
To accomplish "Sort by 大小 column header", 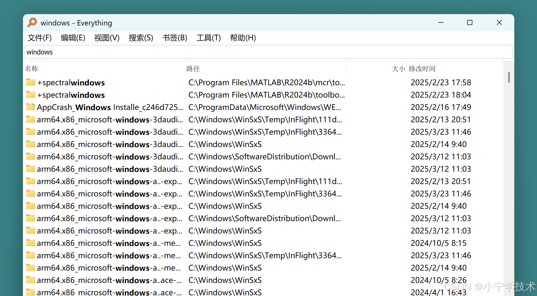I will (x=398, y=69).
